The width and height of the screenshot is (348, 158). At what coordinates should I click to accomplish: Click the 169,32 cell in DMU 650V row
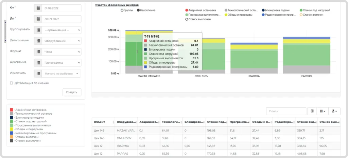pos(216,138)
